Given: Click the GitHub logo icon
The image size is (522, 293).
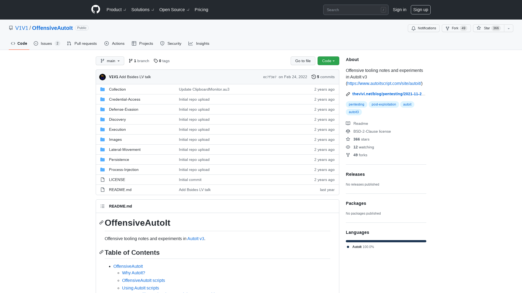Looking at the screenshot, I should 96,9.
